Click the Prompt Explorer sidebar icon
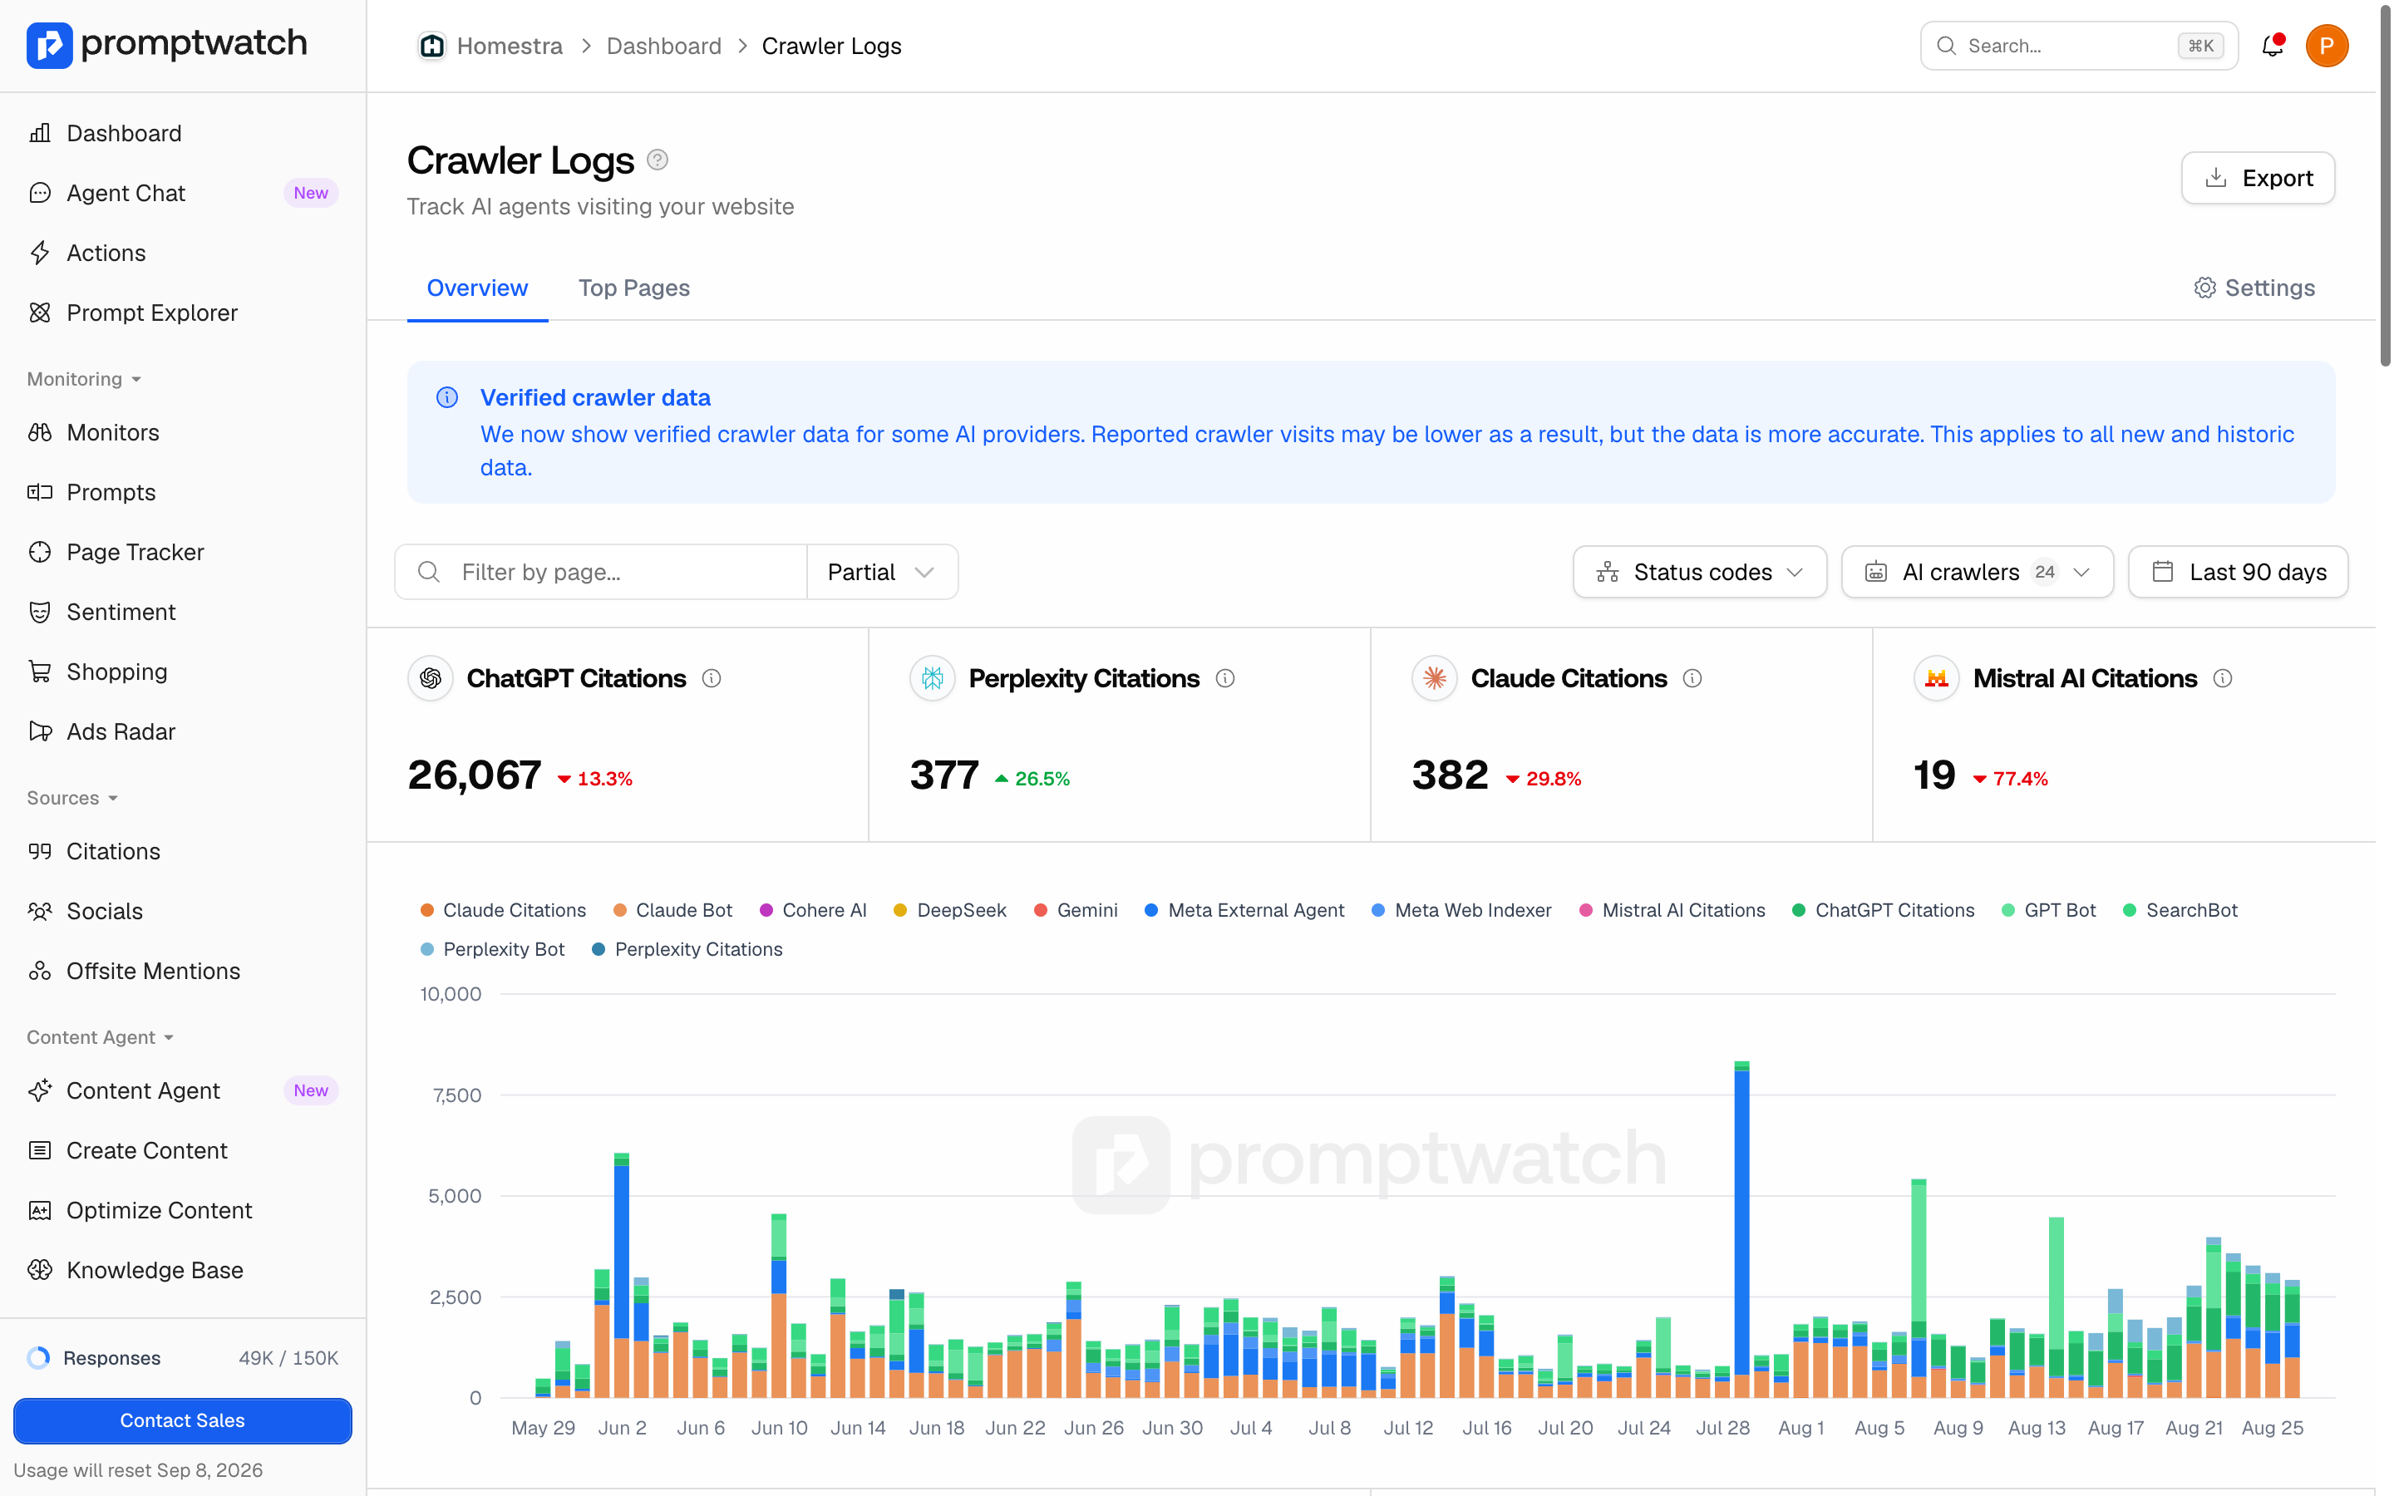Viewport: 2394px width, 1496px height. point(40,312)
